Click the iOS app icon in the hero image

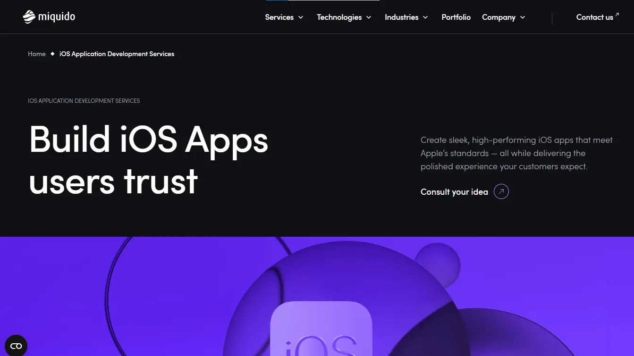[321, 329]
